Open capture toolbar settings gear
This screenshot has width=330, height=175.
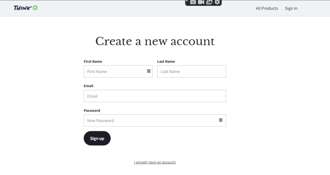(217, 2)
